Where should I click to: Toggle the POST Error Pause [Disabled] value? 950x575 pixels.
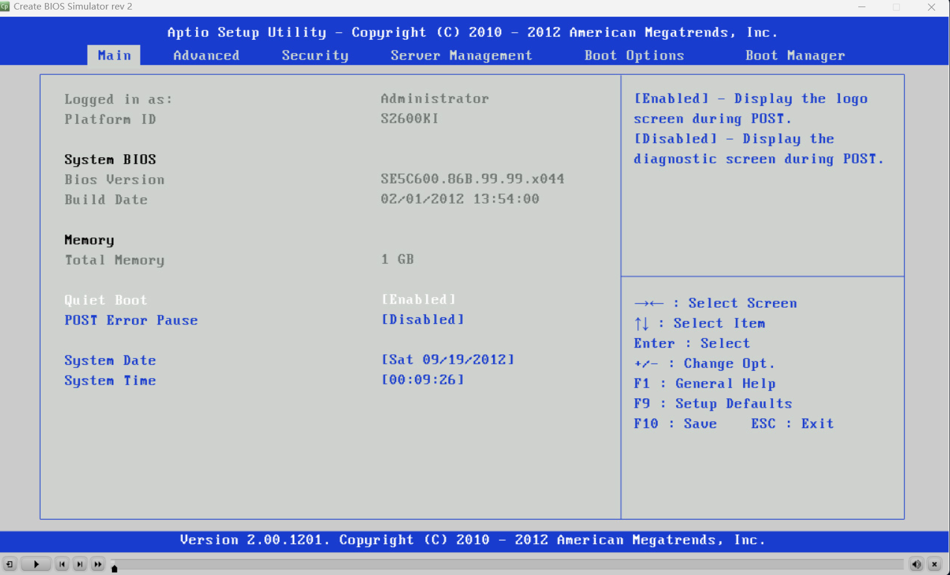423,320
